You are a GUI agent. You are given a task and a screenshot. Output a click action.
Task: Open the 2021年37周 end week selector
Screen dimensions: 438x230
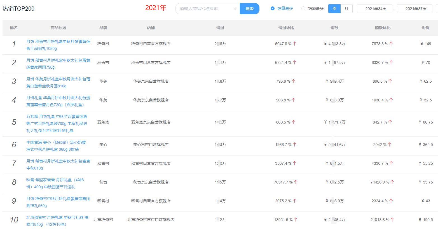click(415, 9)
